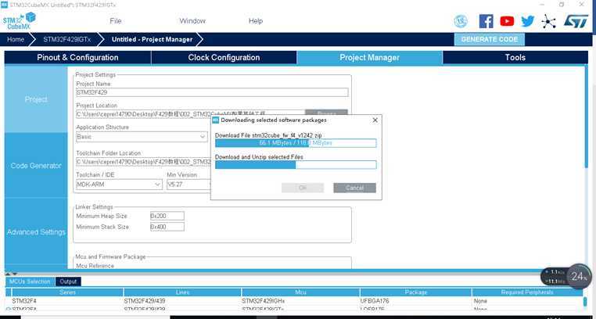
Task: Select the STM32F429/439 lines cell in first row
Action: click(x=145, y=301)
